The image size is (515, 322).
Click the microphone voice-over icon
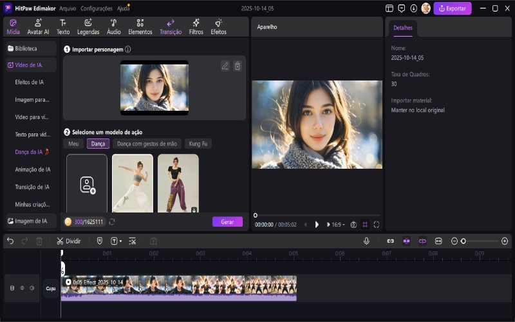tap(366, 241)
